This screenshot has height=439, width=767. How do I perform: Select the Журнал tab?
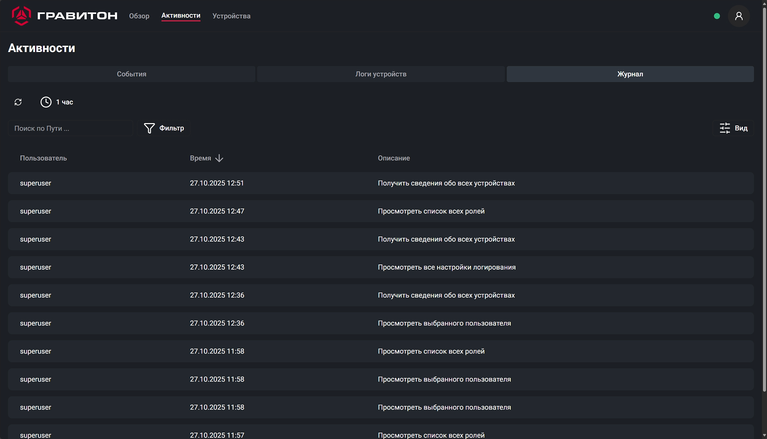point(630,74)
